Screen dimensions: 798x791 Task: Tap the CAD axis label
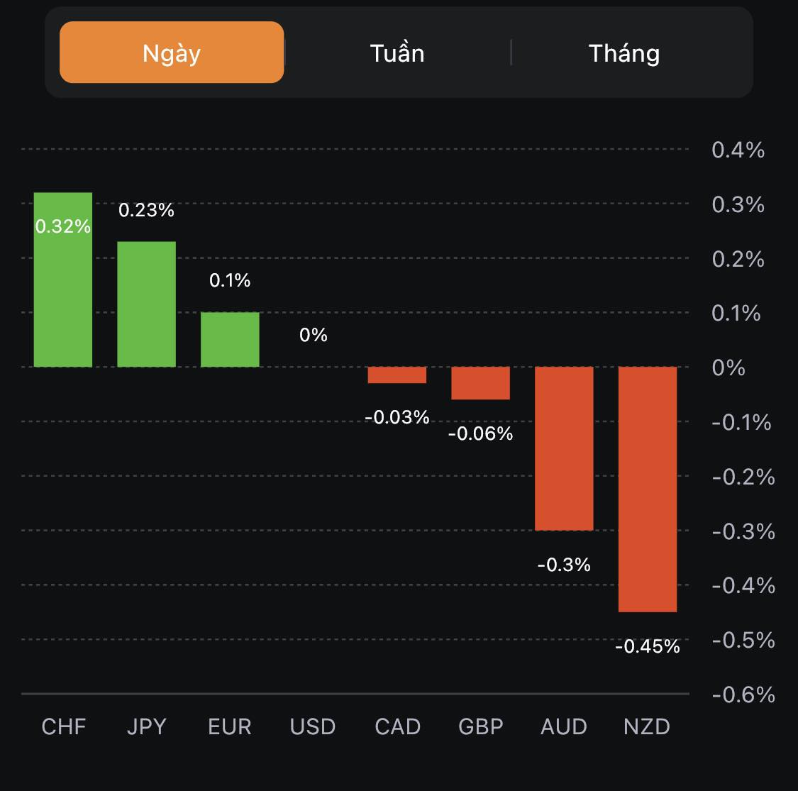pos(397,726)
